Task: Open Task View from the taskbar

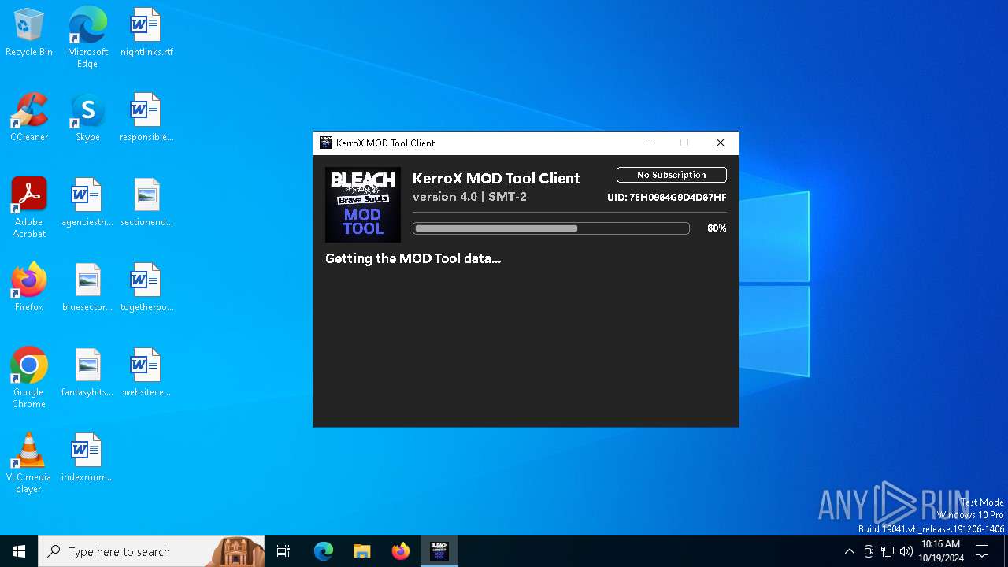Action: (x=283, y=551)
